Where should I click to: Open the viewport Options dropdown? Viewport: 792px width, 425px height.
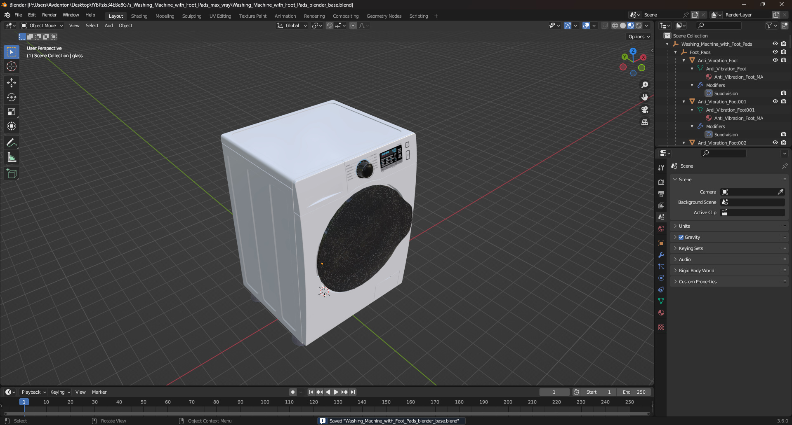click(639, 37)
